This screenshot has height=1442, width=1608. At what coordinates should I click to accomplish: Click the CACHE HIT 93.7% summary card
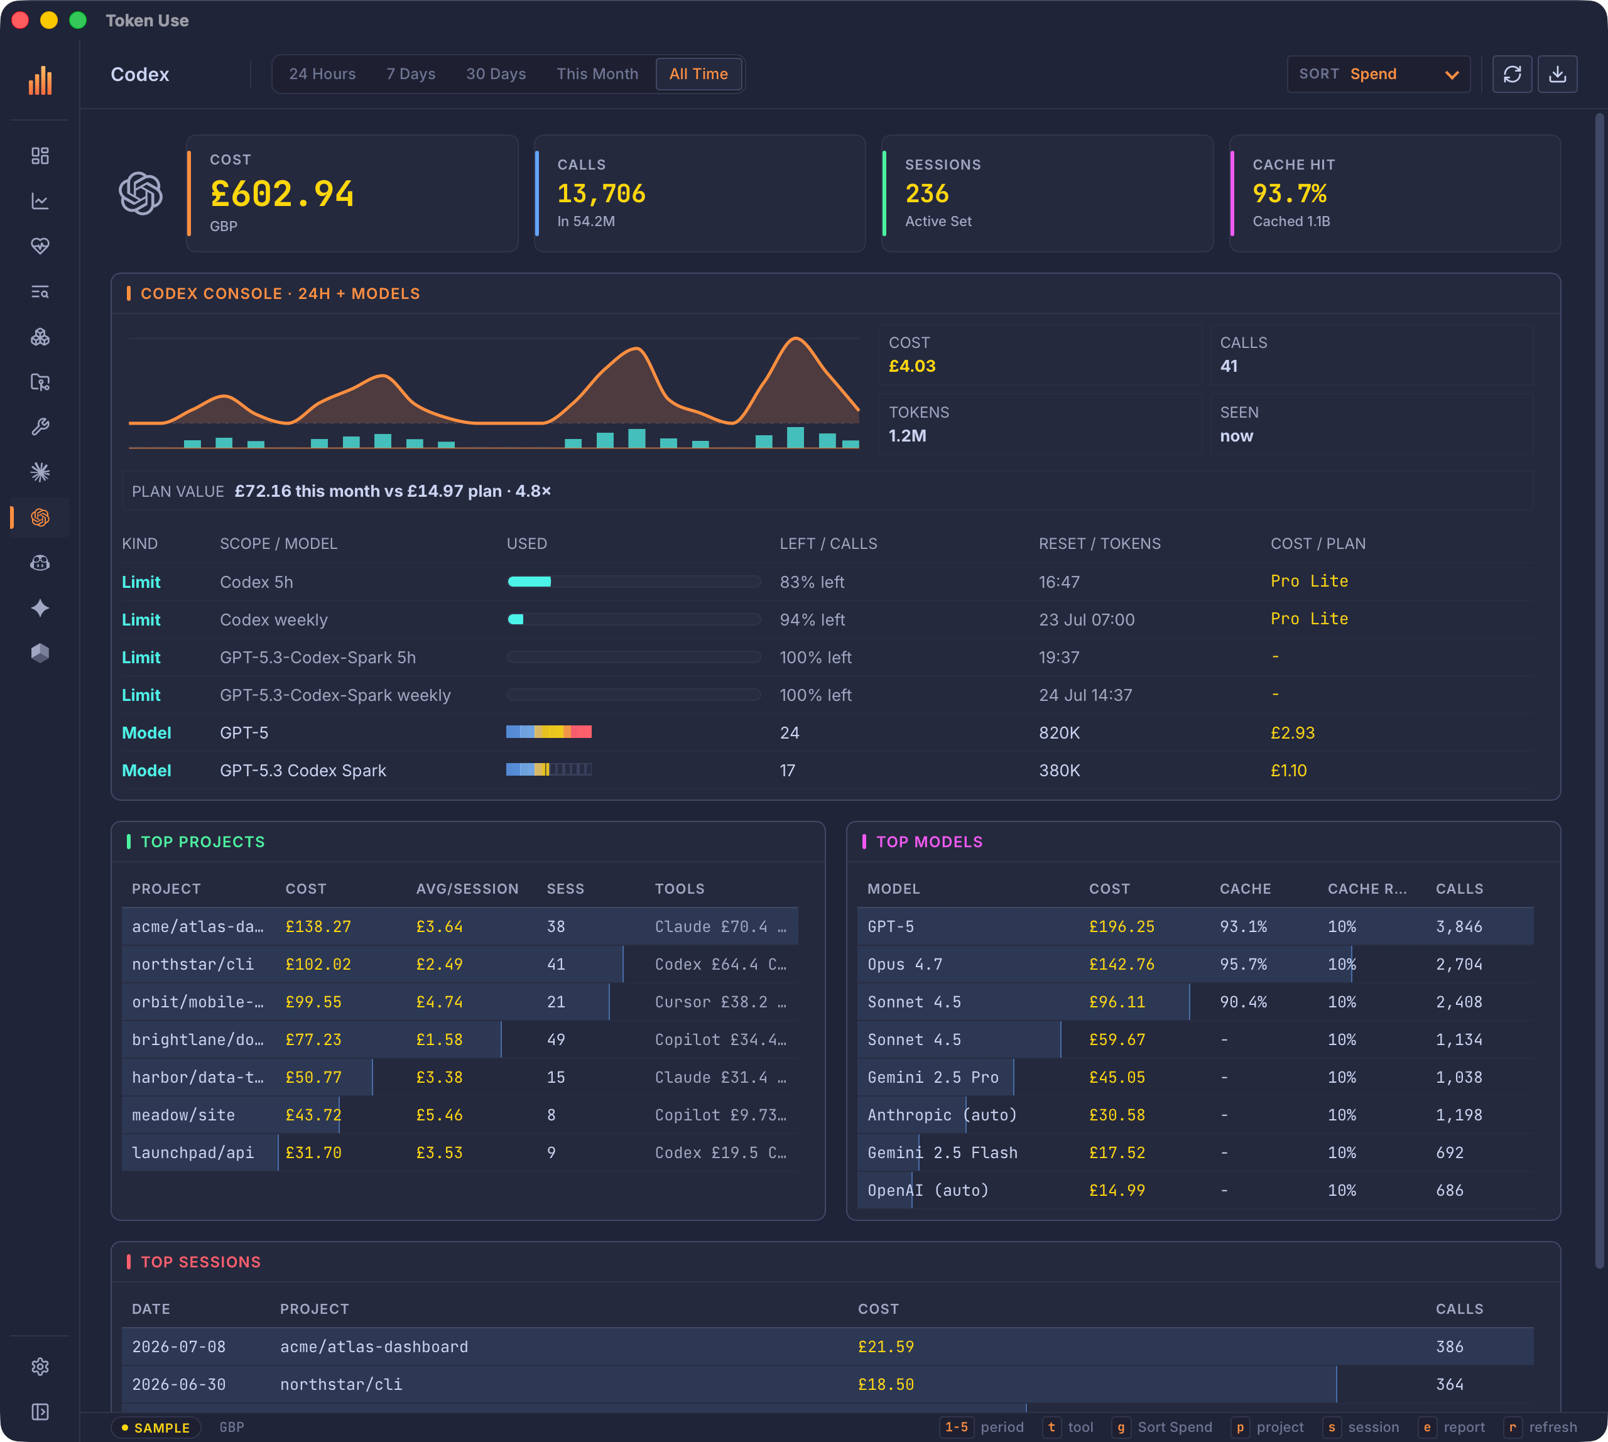[1395, 193]
